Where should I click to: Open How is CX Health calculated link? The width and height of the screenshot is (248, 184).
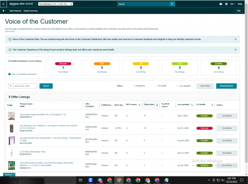coord(24,74)
